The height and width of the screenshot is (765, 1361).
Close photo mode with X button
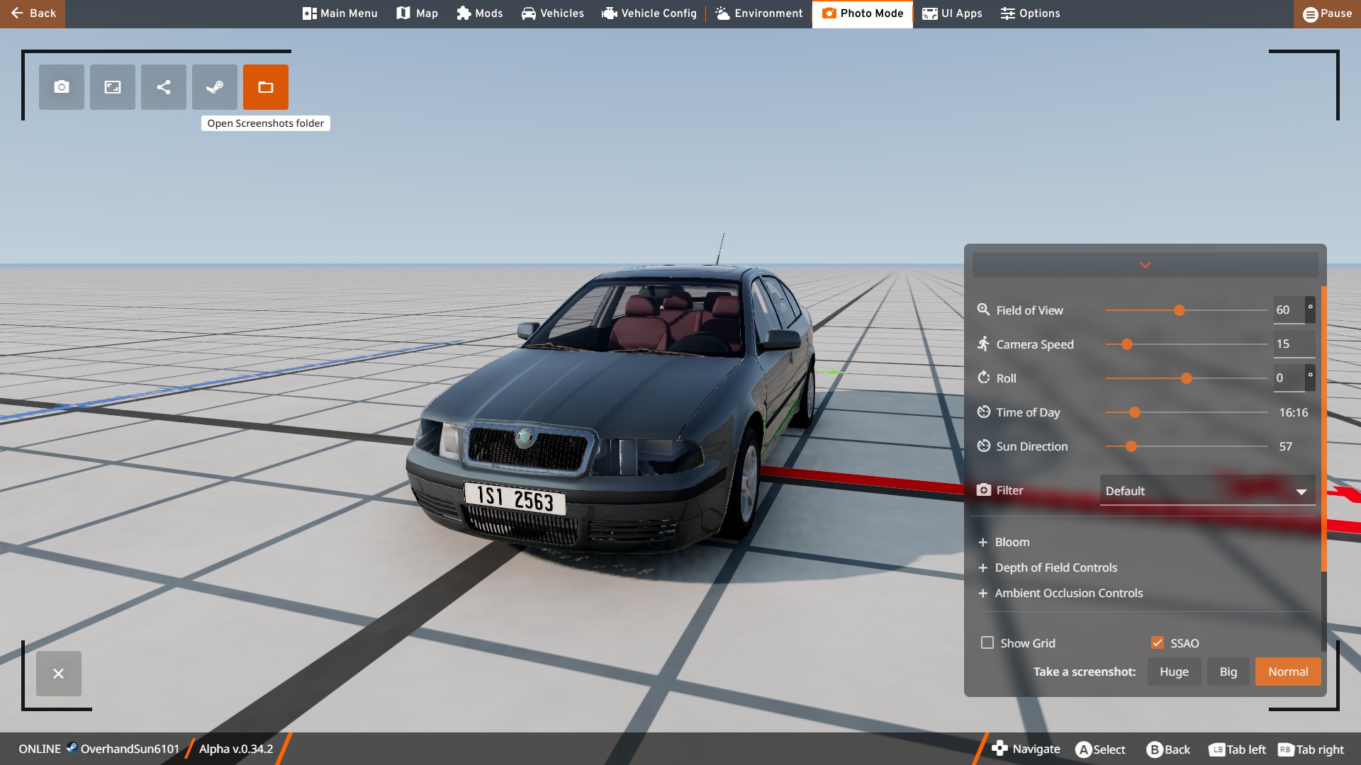tap(59, 674)
